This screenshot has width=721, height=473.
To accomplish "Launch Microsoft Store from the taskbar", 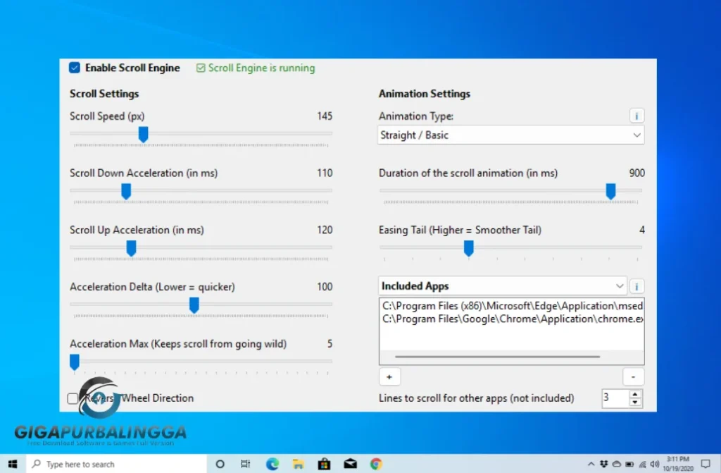I will pyautogui.click(x=325, y=464).
